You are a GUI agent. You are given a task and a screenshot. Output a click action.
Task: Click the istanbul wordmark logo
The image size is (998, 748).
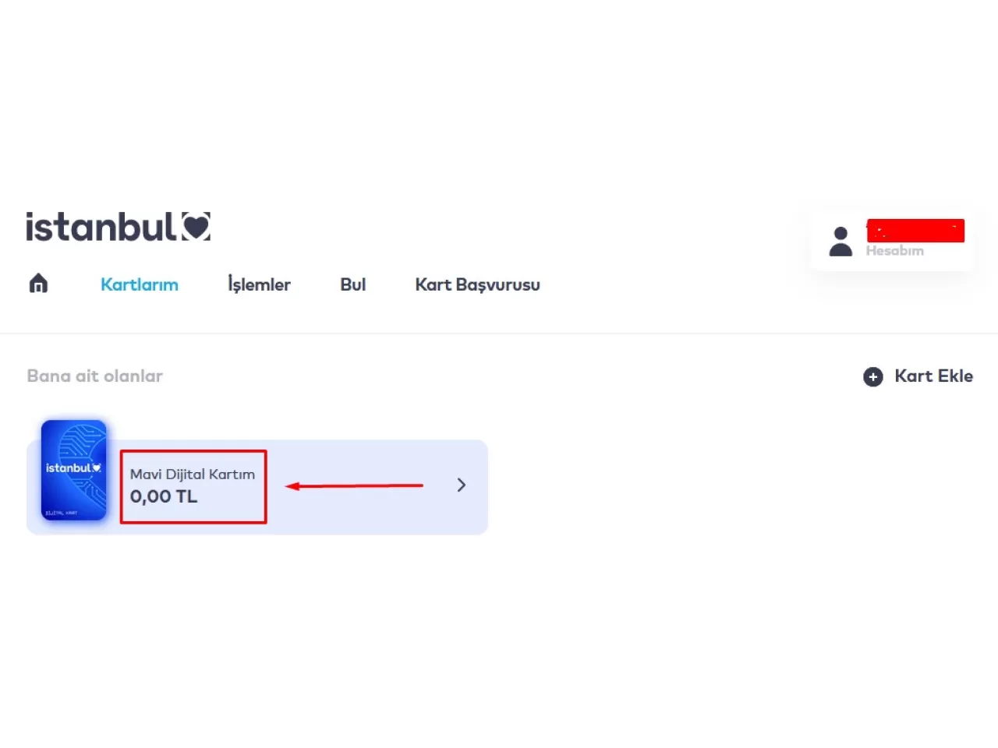tap(101, 228)
